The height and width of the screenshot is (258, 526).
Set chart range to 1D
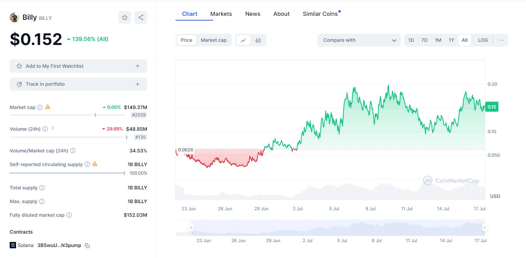pyautogui.click(x=411, y=40)
